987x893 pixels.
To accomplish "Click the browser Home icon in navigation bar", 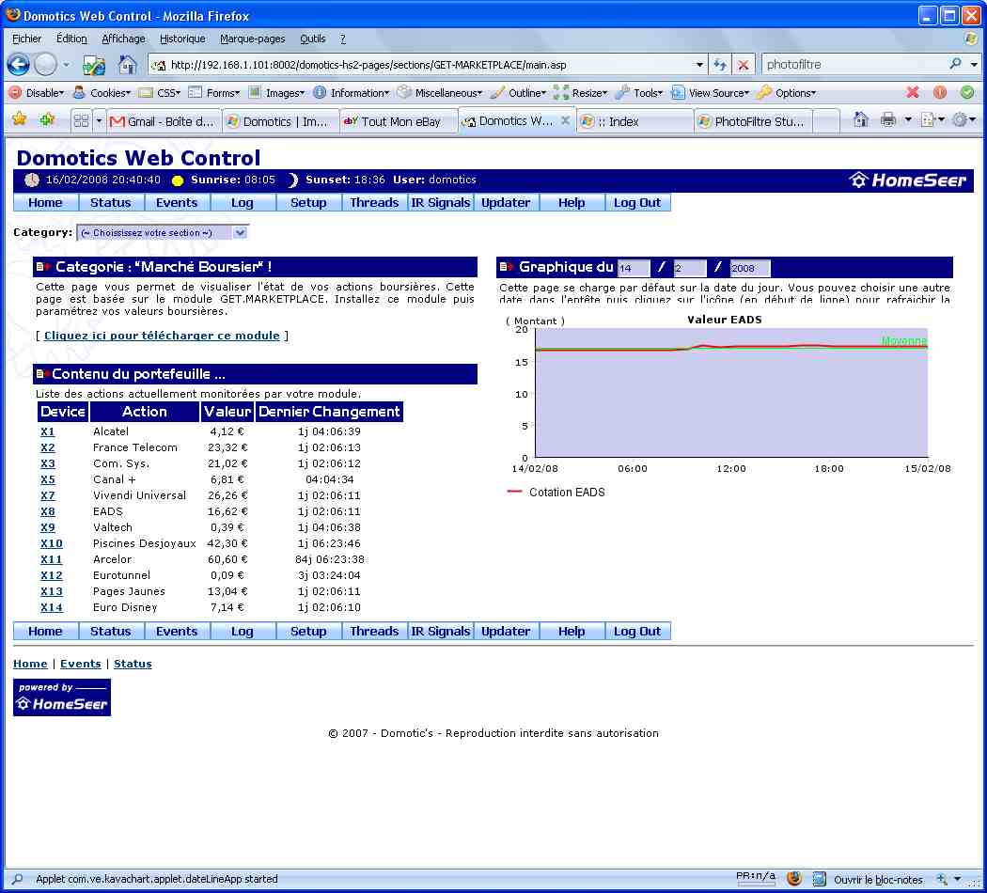I will 127,64.
